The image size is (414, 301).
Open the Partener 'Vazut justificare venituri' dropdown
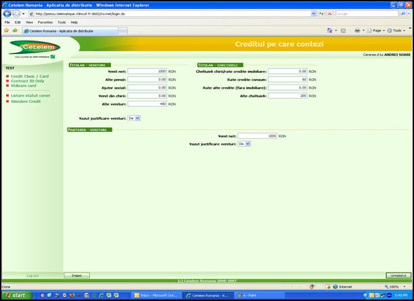pyautogui.click(x=244, y=143)
